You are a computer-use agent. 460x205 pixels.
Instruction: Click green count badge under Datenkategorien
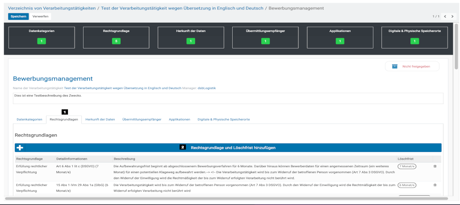click(42, 41)
